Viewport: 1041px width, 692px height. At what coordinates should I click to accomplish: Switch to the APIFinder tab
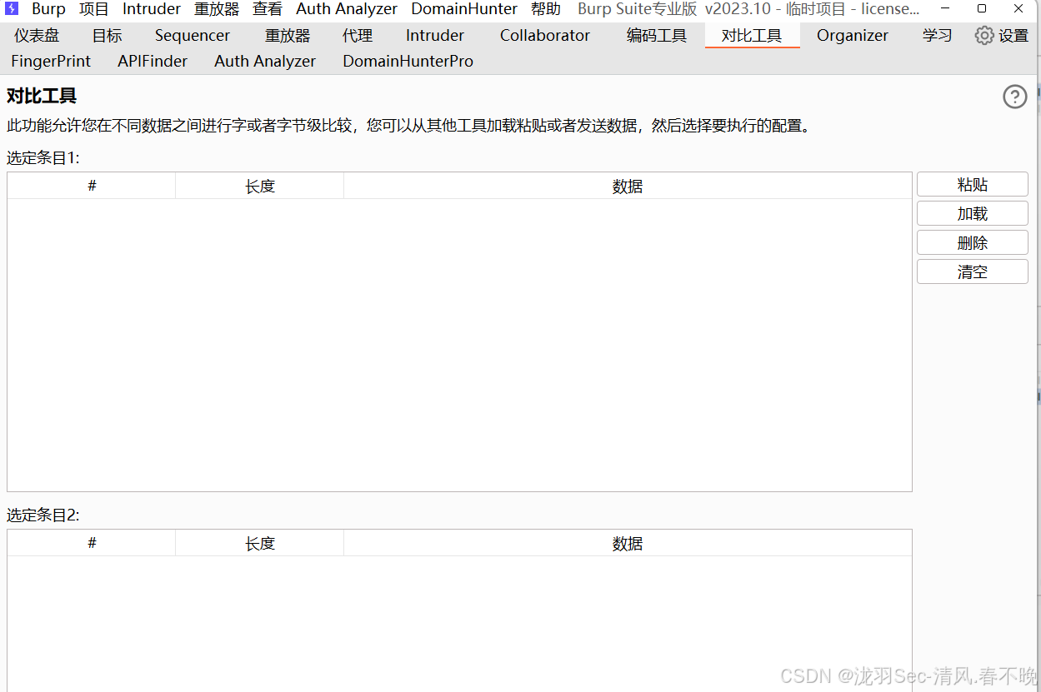pos(153,62)
